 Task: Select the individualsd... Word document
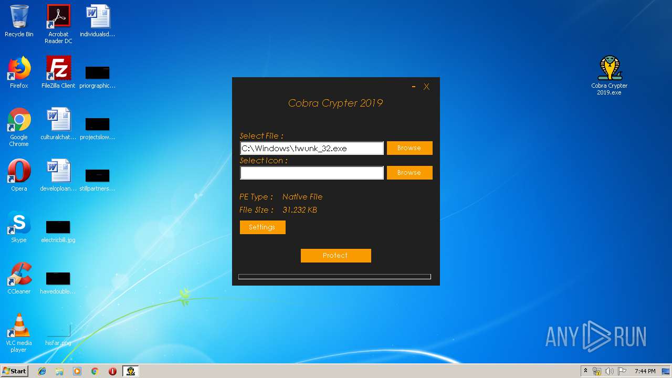tap(98, 21)
